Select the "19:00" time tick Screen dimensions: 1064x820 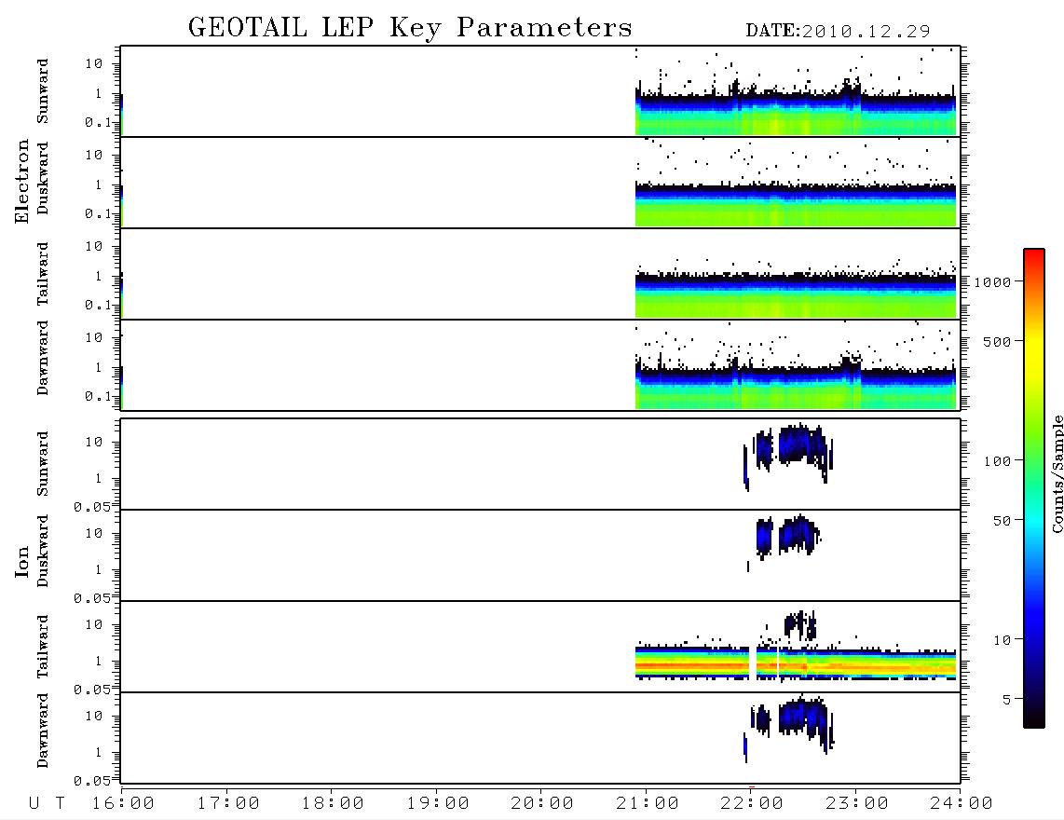(x=438, y=803)
